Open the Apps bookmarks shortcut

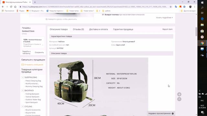tap(8, 11)
